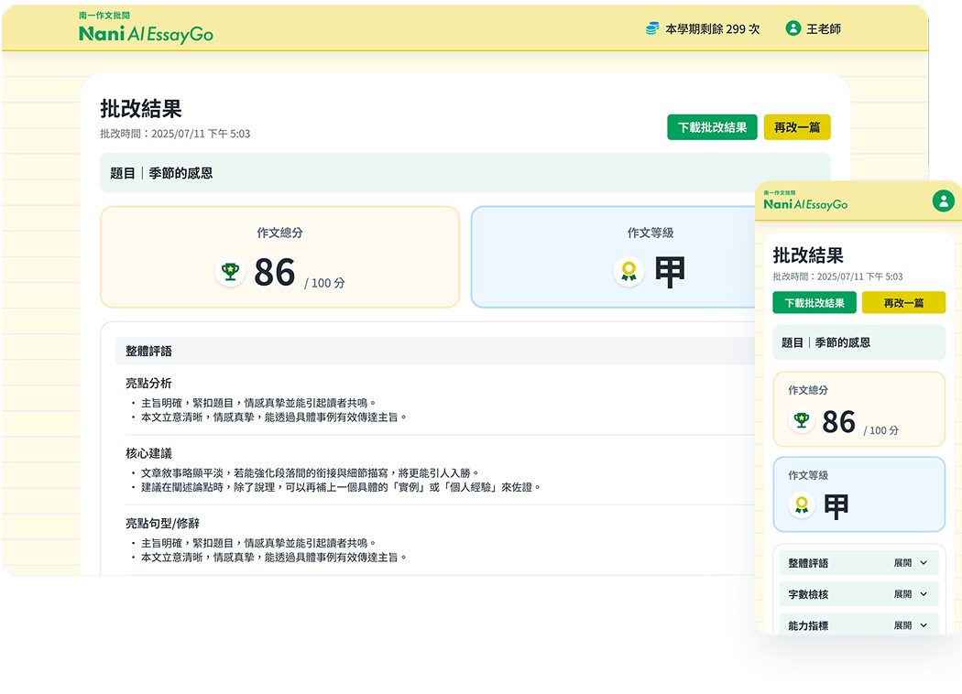Image resolution: width=962 pixels, height=694 pixels.
Task: Tap 再改一篇 in the mobile view
Action: (x=903, y=303)
